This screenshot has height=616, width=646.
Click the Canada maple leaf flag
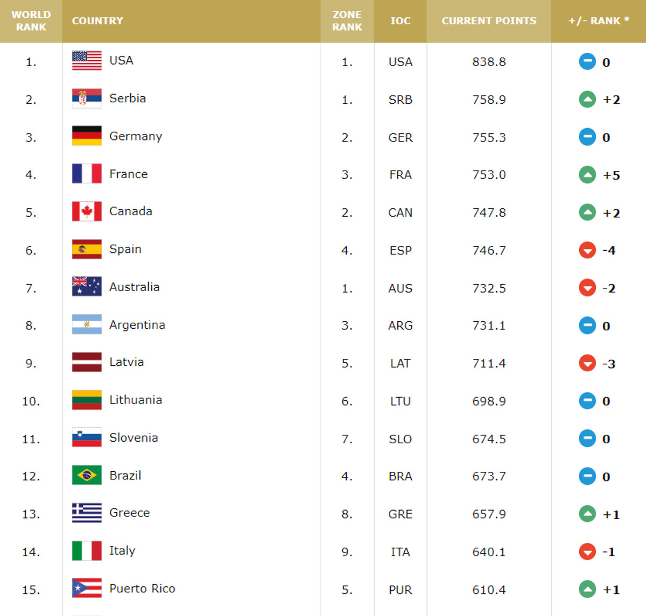(87, 211)
